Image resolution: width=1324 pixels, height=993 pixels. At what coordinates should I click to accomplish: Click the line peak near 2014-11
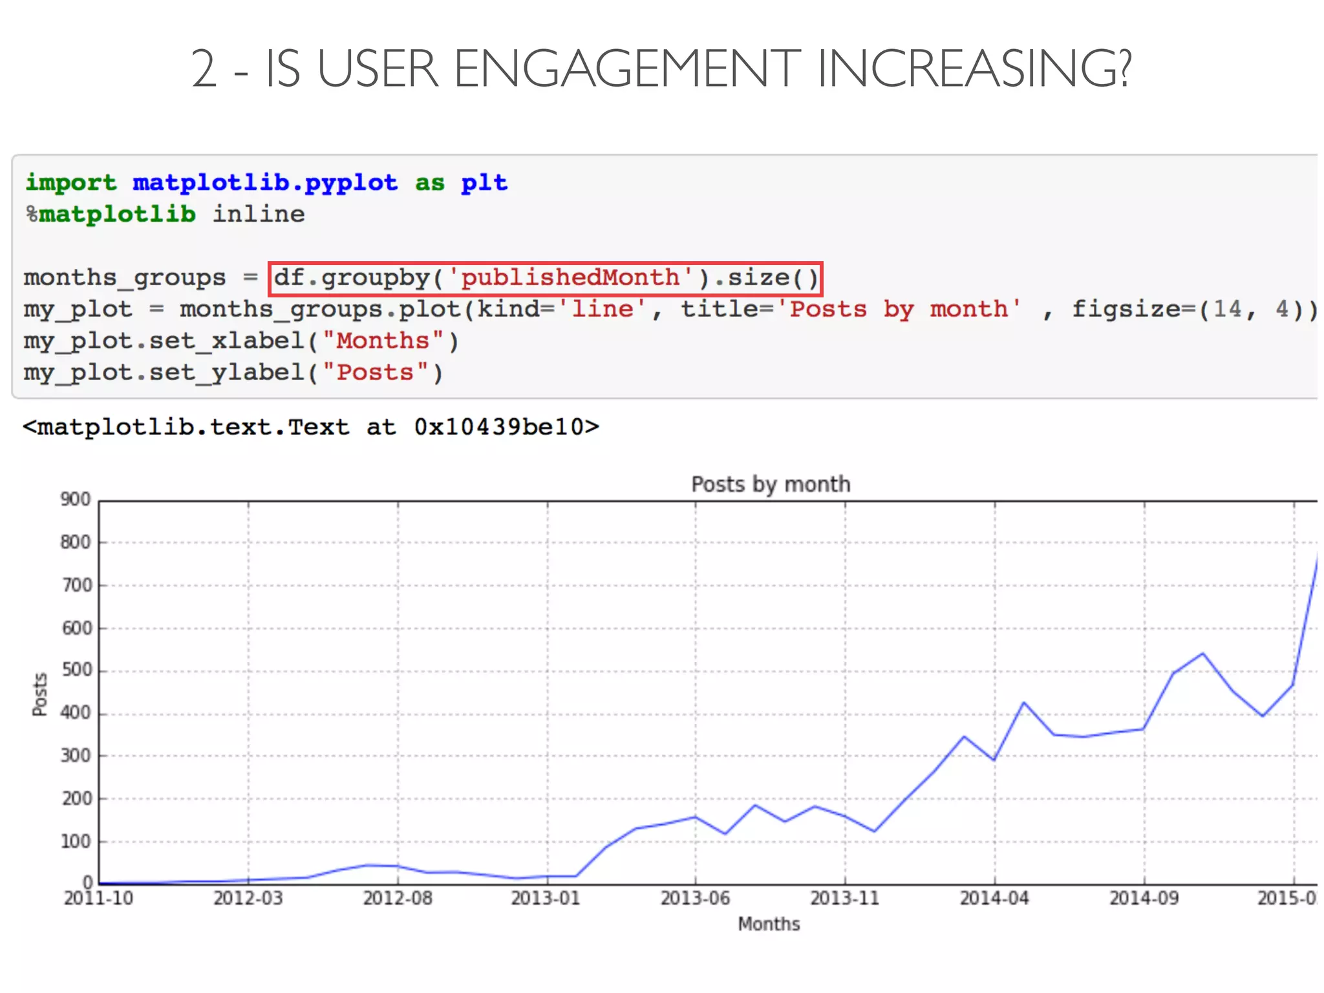1203,654
